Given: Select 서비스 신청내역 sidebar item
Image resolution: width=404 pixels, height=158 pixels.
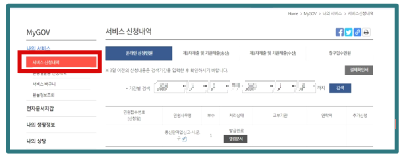Looking at the screenshot, I should pyautogui.click(x=61, y=63).
